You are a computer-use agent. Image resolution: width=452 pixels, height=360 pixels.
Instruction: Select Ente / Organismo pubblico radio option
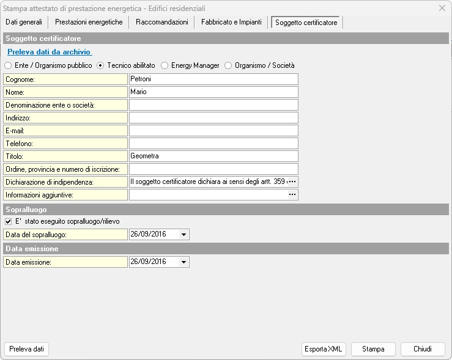point(8,65)
